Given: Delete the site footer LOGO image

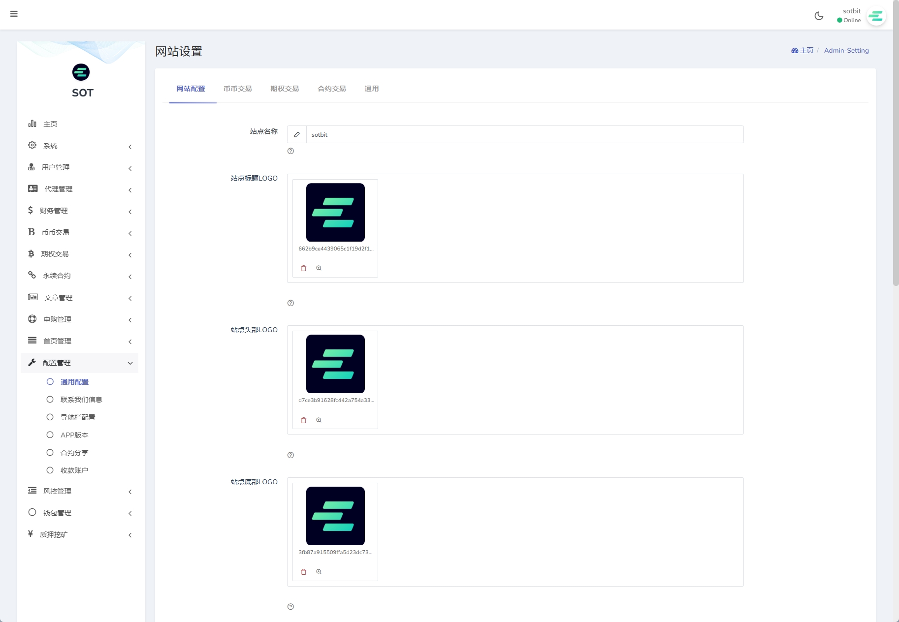Looking at the screenshot, I should 304,572.
